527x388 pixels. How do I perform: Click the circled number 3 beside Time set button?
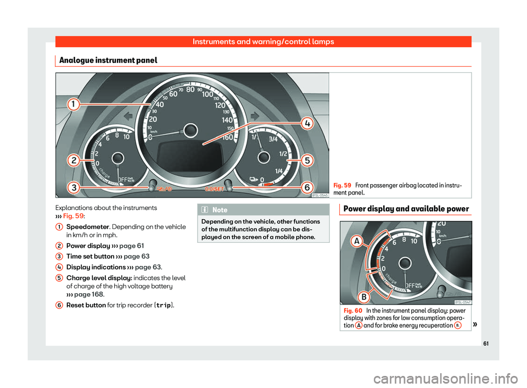pyautogui.click(x=59, y=257)
